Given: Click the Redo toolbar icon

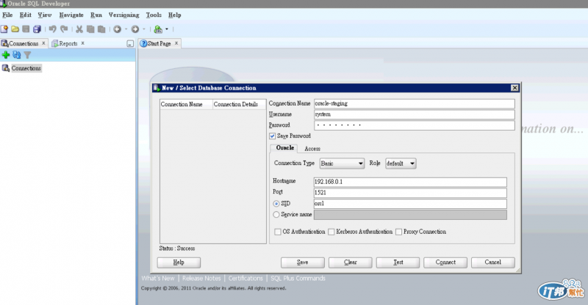Looking at the screenshot, I should click(x=64, y=29).
